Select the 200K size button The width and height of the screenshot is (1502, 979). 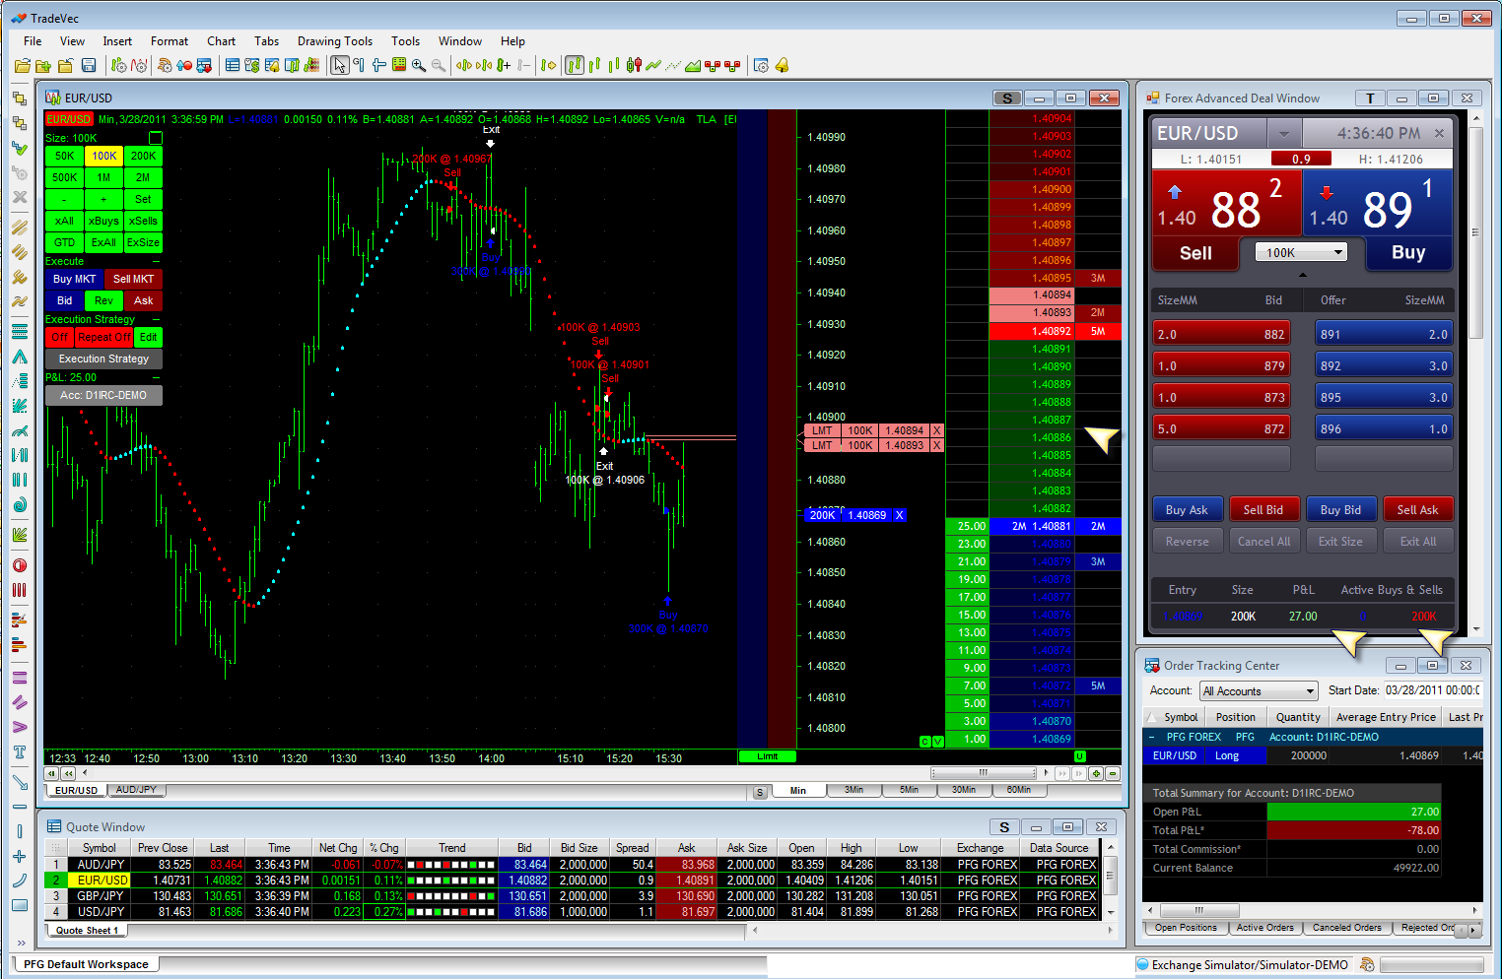click(144, 156)
